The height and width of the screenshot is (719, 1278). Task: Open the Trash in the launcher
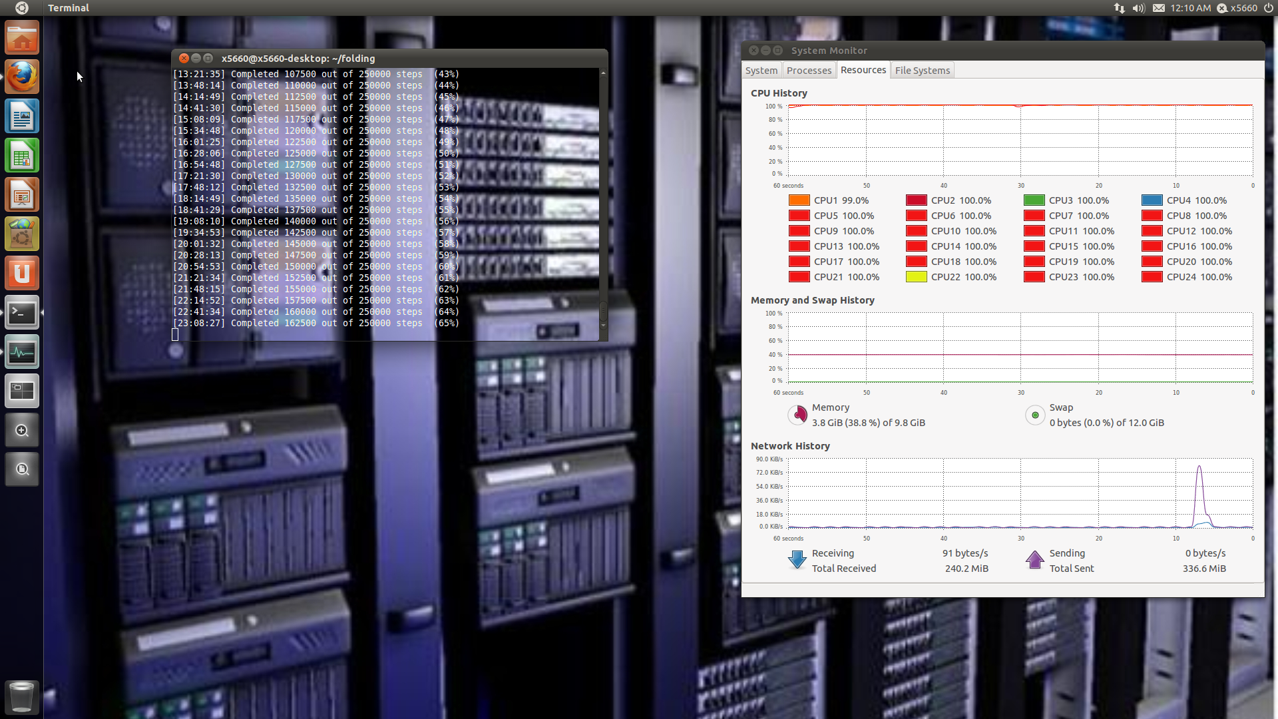click(x=22, y=696)
